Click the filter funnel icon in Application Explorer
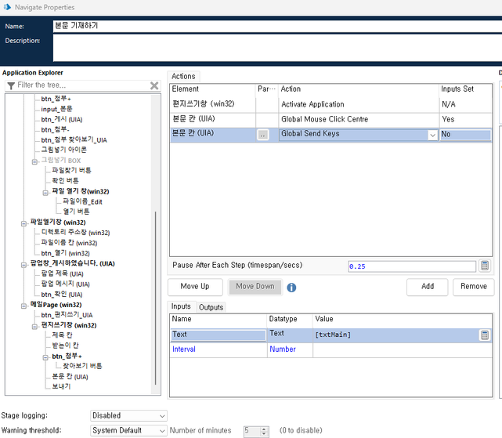The height and width of the screenshot is (438, 502). click(x=11, y=85)
